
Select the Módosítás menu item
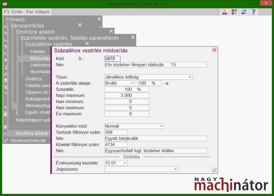[40, 58]
